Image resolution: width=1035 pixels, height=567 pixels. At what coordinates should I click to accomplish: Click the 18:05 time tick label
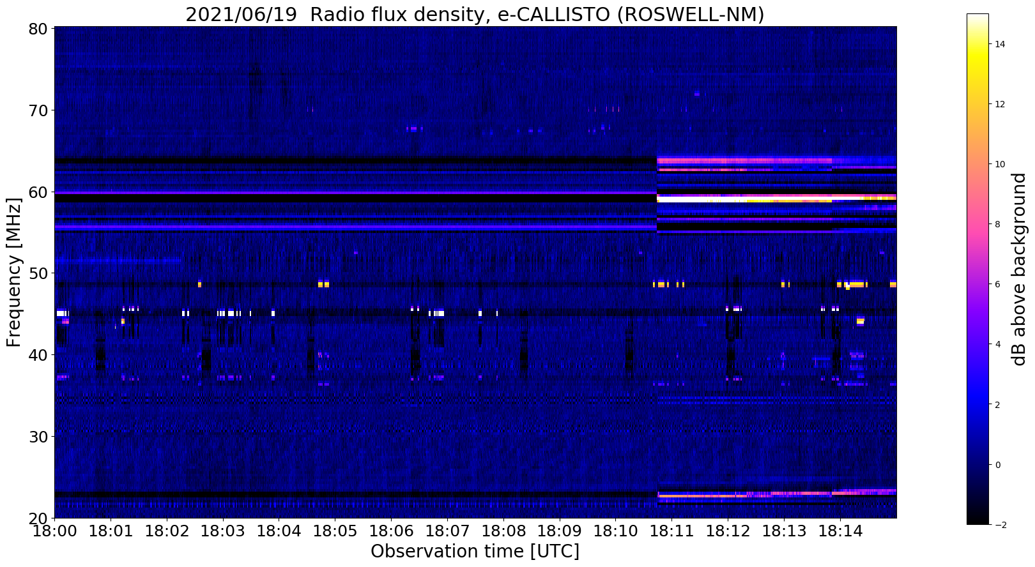click(335, 531)
